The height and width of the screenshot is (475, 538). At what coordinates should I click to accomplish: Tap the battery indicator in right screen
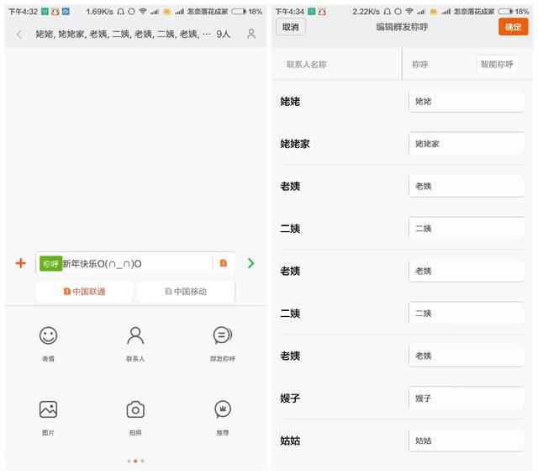coord(506,11)
